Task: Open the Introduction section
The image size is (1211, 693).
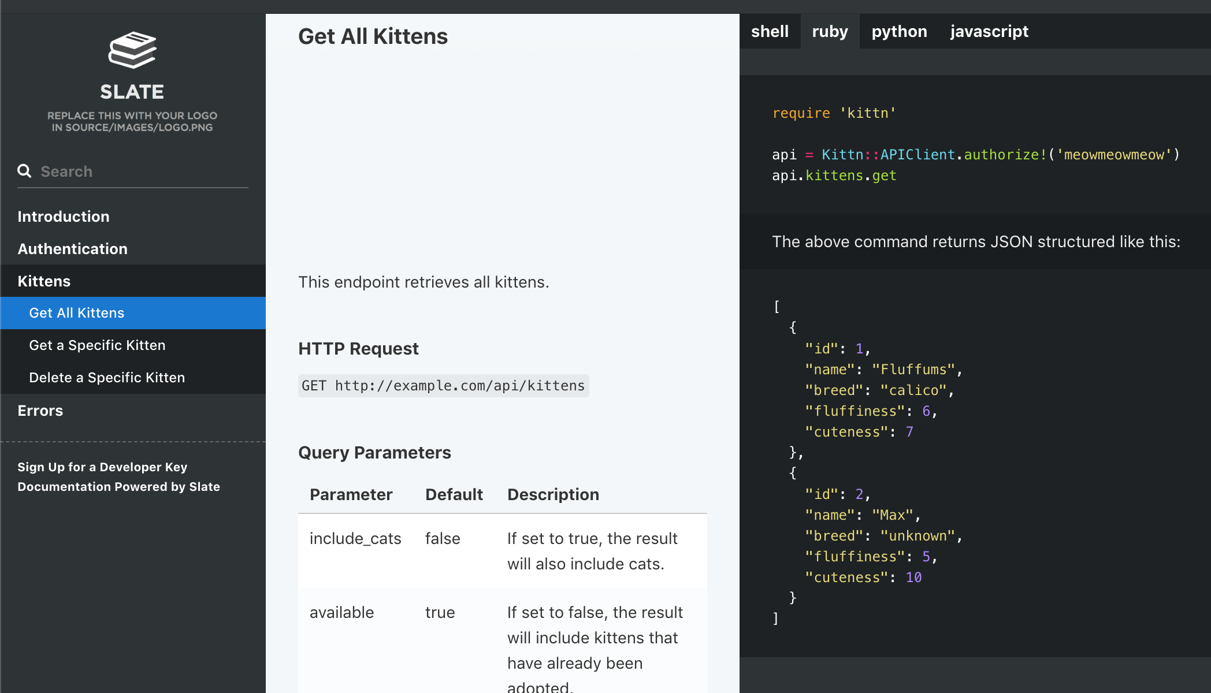Action: click(133, 217)
